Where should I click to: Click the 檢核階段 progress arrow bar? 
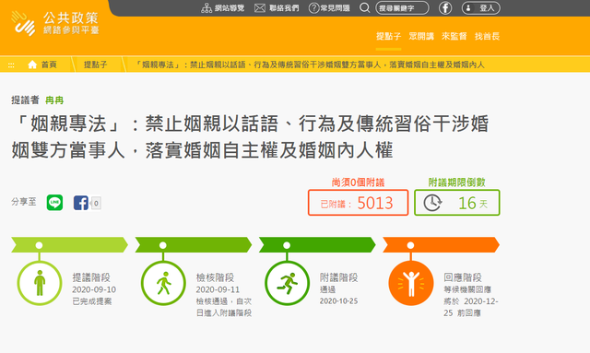(194, 244)
